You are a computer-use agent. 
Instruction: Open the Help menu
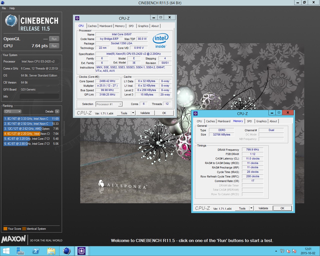pos(12,8)
